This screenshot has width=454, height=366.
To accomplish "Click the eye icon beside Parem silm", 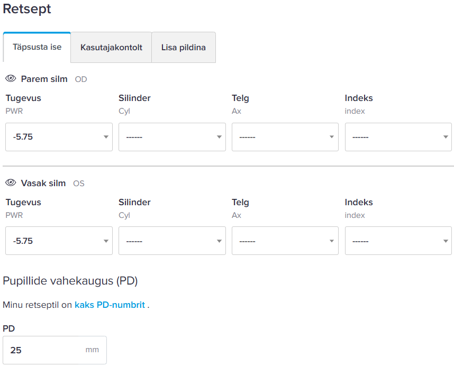I will click(x=11, y=79).
